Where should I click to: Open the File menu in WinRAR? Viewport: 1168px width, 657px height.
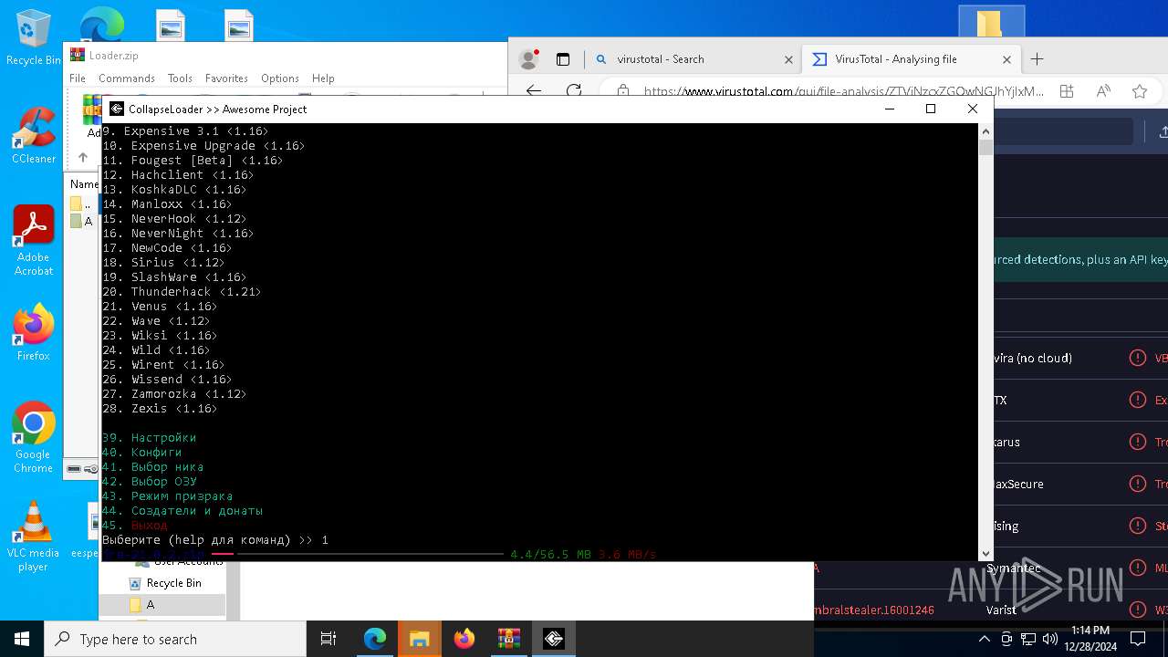click(x=78, y=78)
